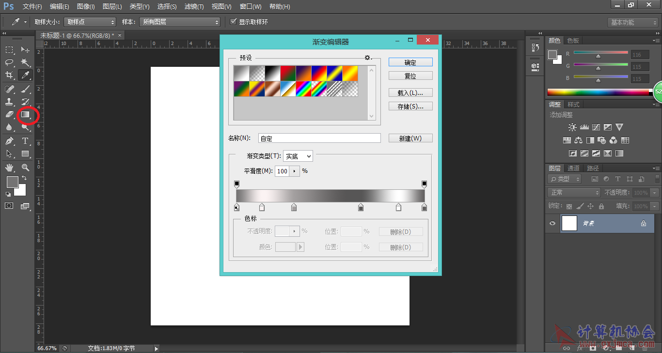
Task: Click the 新建(W) button
Action: point(410,138)
